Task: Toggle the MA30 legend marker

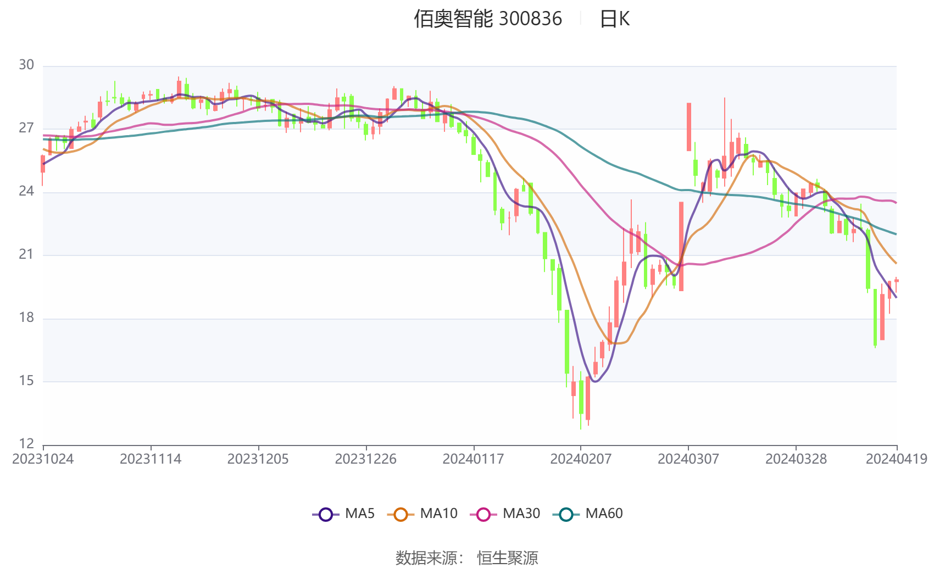Action: point(483,515)
